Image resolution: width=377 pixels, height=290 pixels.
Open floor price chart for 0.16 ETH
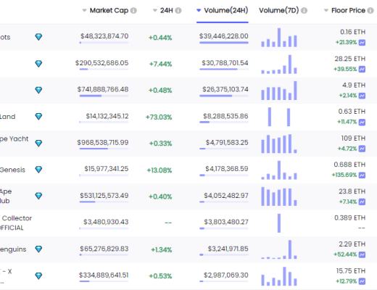tap(362, 43)
